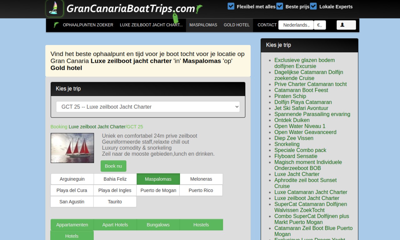Click the green price tag icon
Screen dimensions: 400x240
click(175, 17)
